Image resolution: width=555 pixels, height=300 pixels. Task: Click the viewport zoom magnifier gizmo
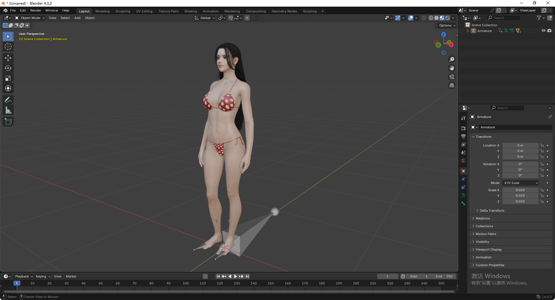[452, 59]
